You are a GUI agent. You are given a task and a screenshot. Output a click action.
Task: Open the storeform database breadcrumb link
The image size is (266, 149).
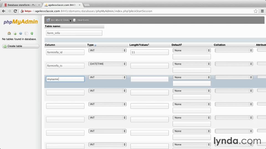pos(83,20)
